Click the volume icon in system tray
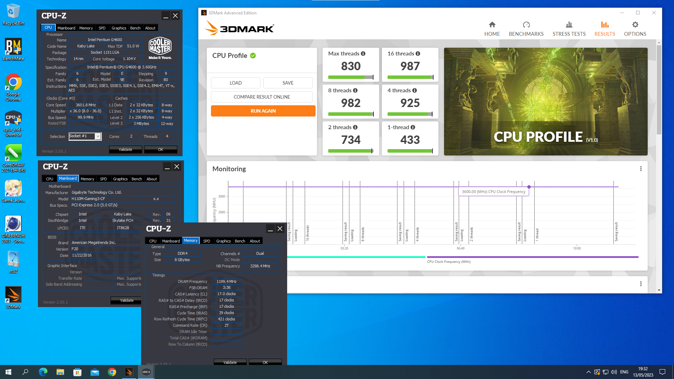Viewport: 674px width, 379px height. (614, 372)
